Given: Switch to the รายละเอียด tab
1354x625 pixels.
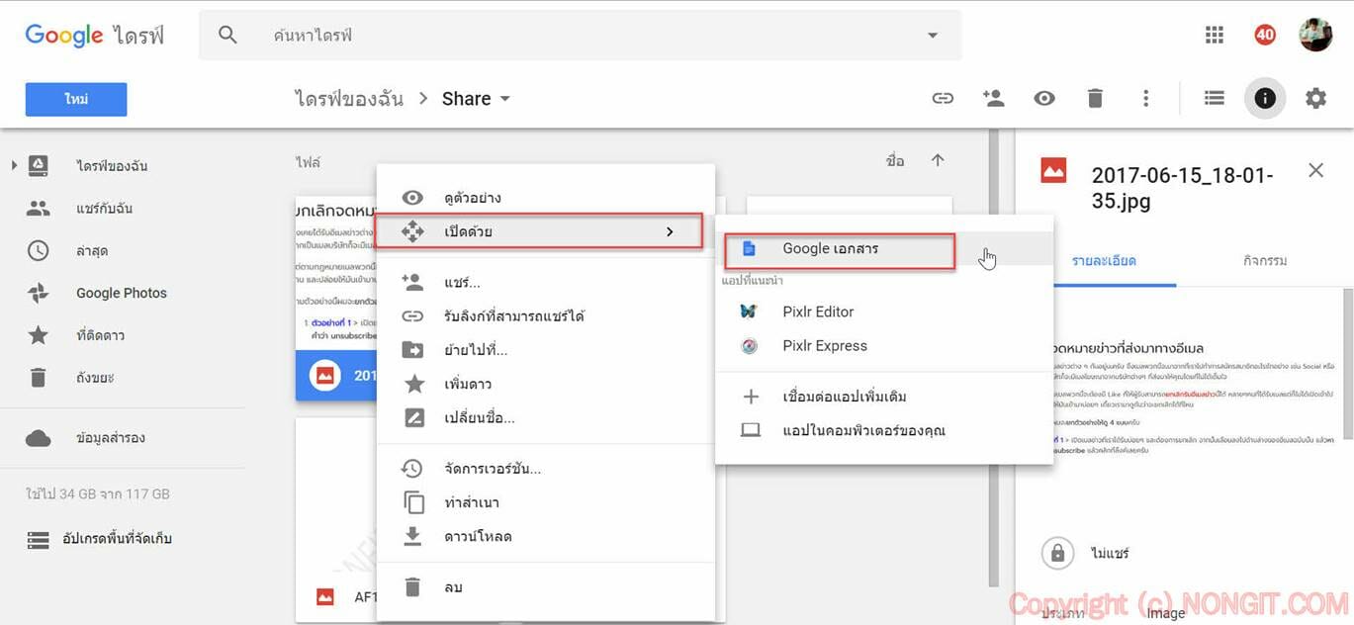Looking at the screenshot, I should pyautogui.click(x=1105, y=261).
